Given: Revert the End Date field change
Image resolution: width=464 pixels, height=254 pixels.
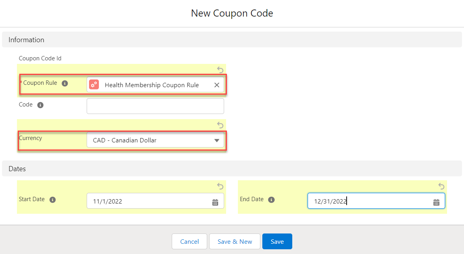Looking at the screenshot, I should pos(441,186).
